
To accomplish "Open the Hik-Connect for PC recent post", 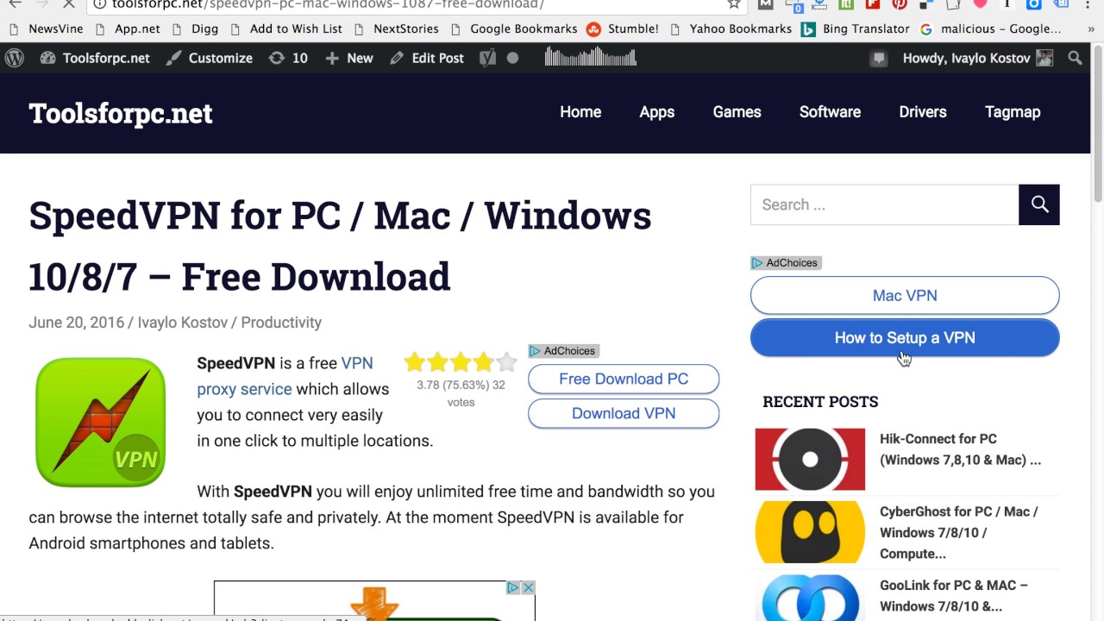I will (x=960, y=449).
